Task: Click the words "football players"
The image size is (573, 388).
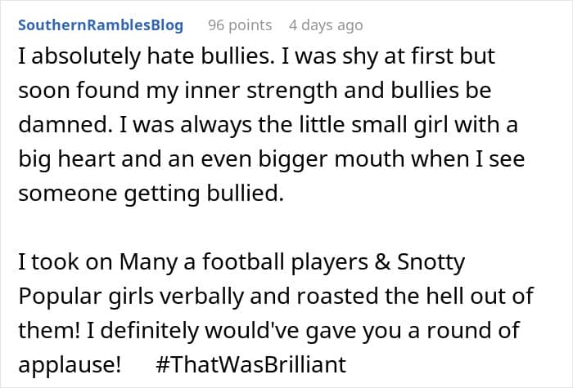Action: click(285, 262)
